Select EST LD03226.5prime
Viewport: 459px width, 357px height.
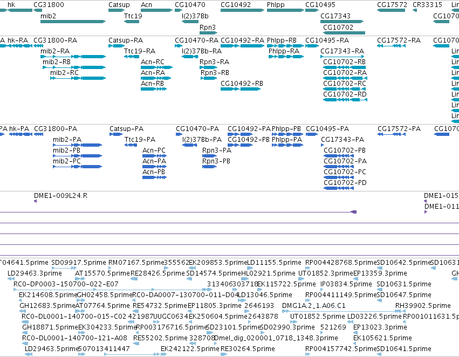[374, 317]
